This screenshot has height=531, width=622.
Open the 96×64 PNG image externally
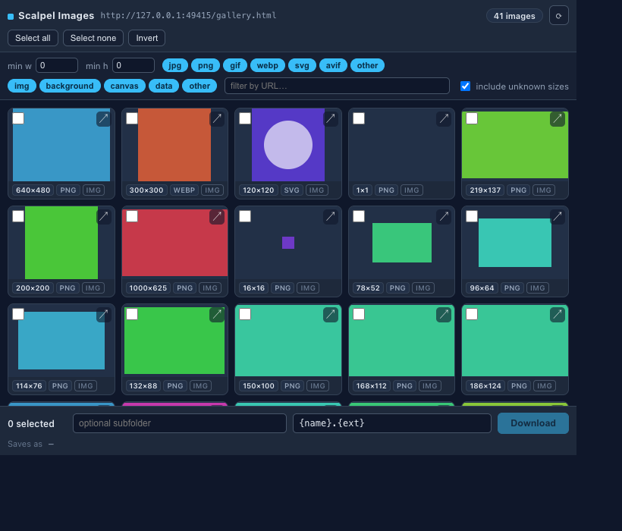click(x=558, y=216)
